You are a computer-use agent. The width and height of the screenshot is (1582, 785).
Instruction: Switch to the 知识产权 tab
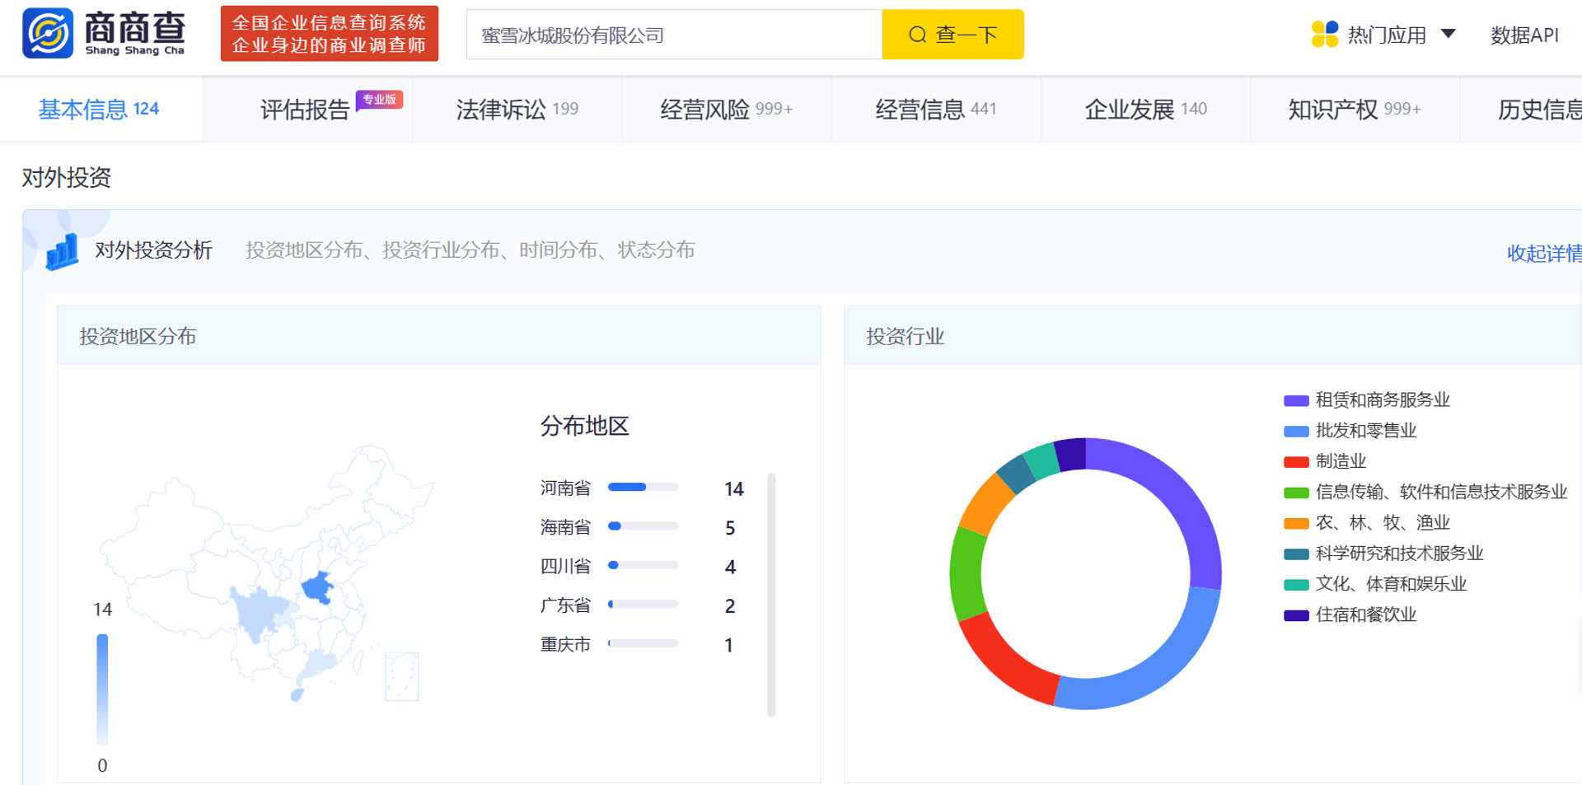1354,109
